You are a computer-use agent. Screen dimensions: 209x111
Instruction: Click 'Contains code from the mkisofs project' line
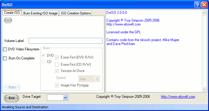point(143,40)
